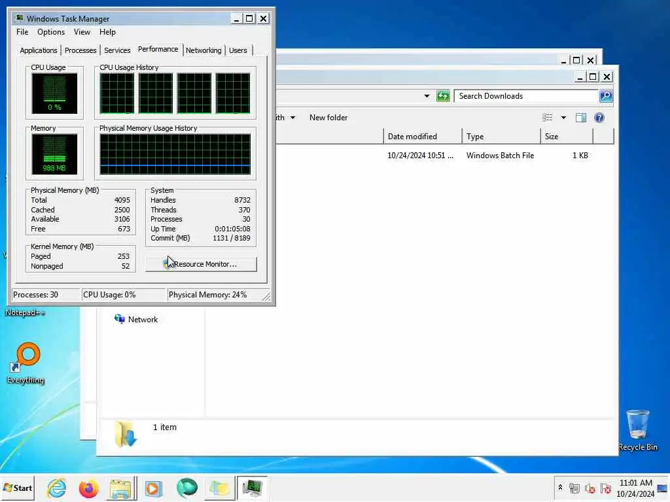Open the view options dropdown arrow

click(x=563, y=118)
